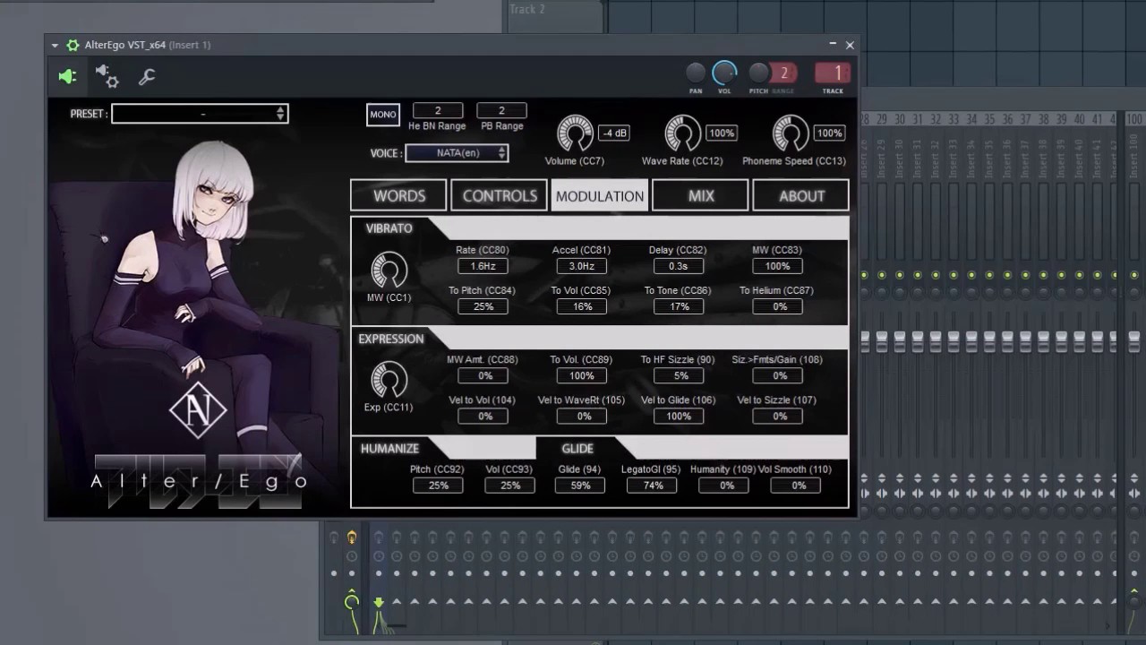
Task: Adjust the PITCH knob in plugin header
Action: (x=758, y=73)
